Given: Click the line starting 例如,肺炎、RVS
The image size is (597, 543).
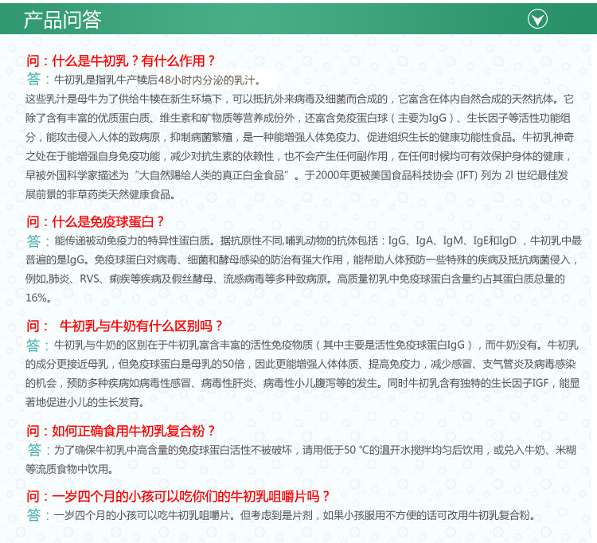Looking at the screenshot, I should (x=295, y=279).
